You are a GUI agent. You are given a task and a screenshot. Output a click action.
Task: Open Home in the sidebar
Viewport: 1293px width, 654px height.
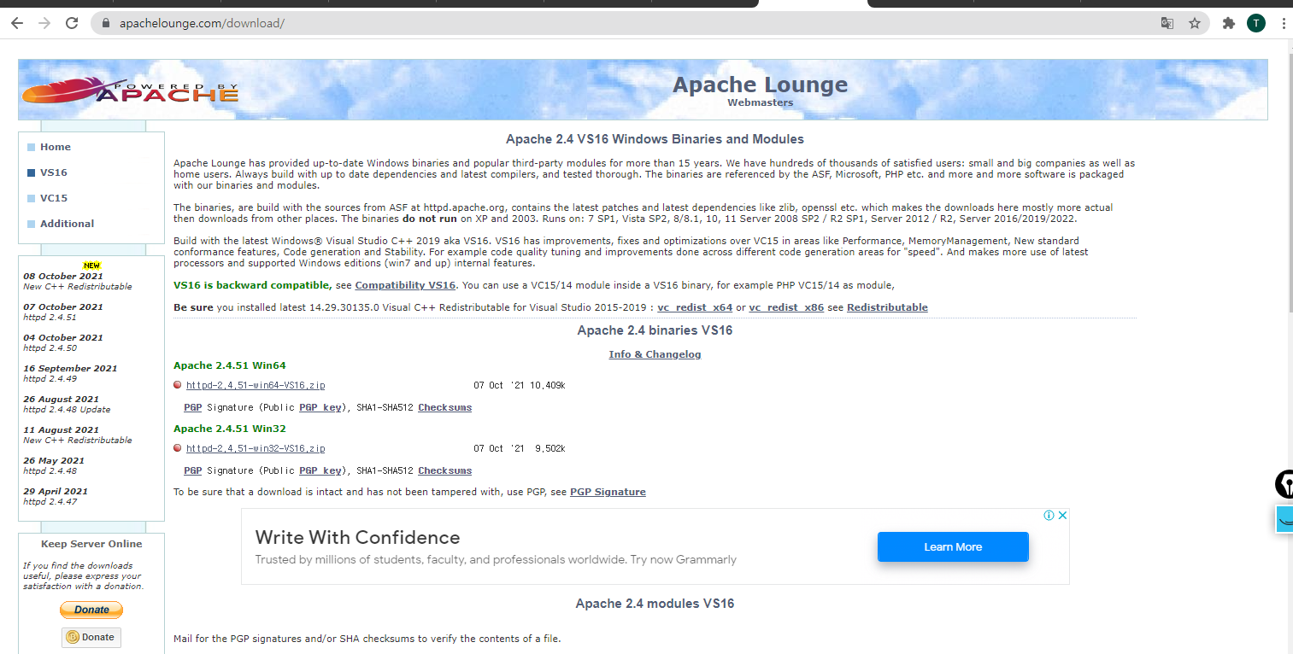[x=56, y=147]
